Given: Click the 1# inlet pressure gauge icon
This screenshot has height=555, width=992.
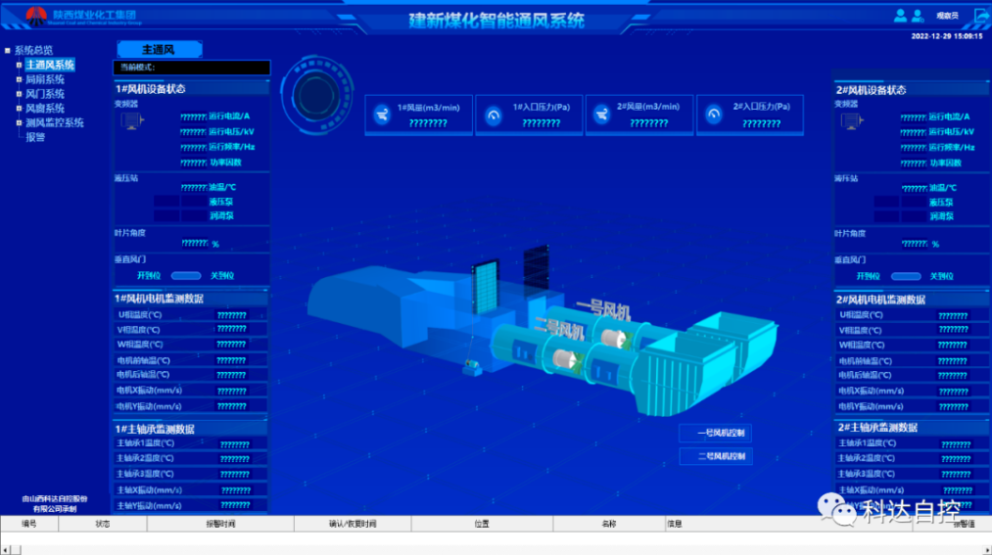Looking at the screenshot, I should click(494, 116).
